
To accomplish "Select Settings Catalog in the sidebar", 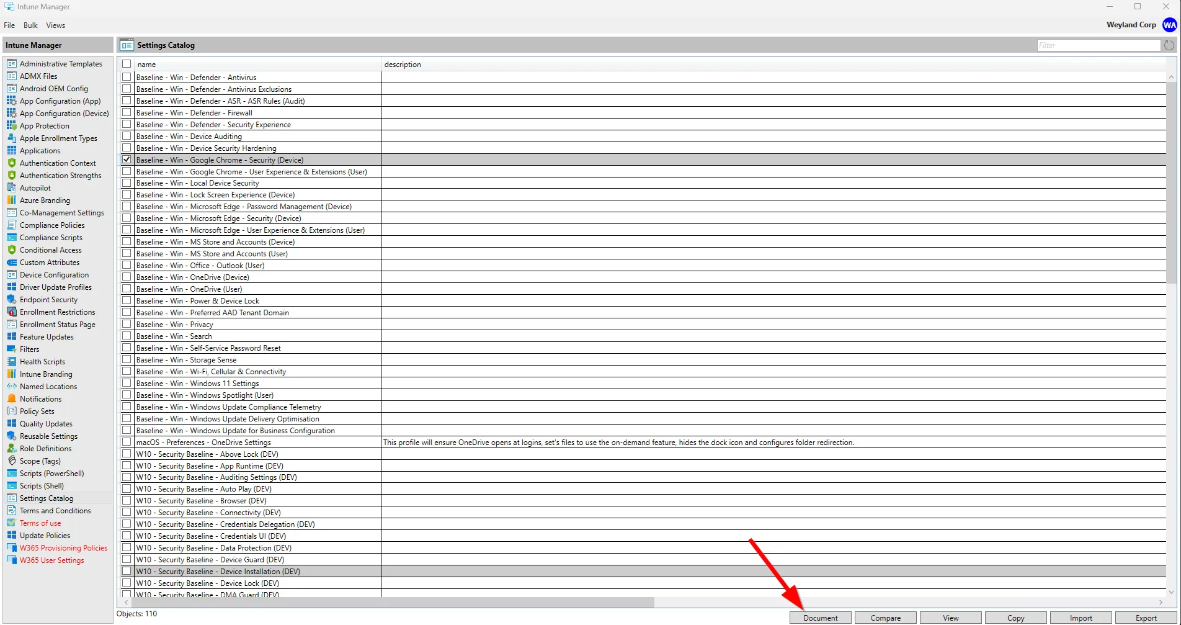I will pyautogui.click(x=47, y=498).
